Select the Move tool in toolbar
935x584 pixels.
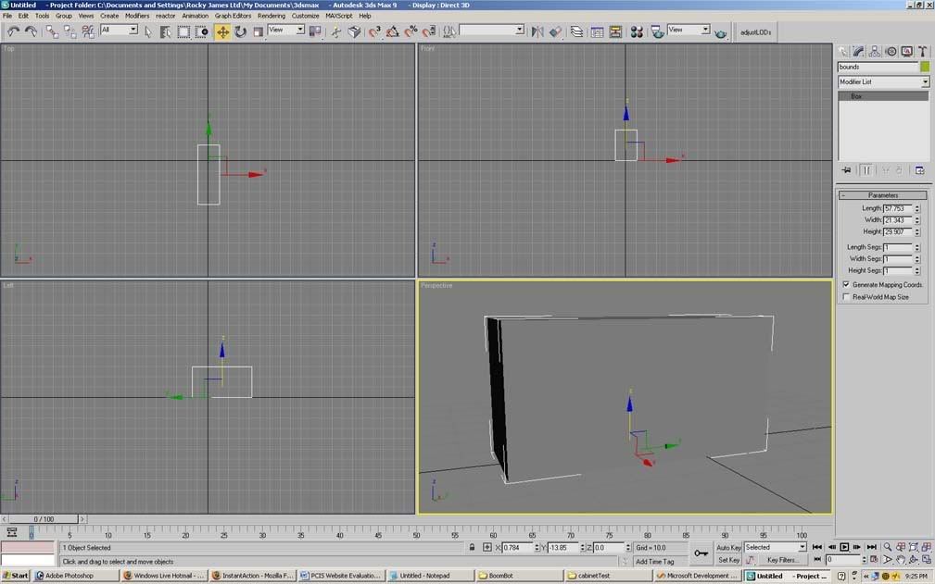222,31
